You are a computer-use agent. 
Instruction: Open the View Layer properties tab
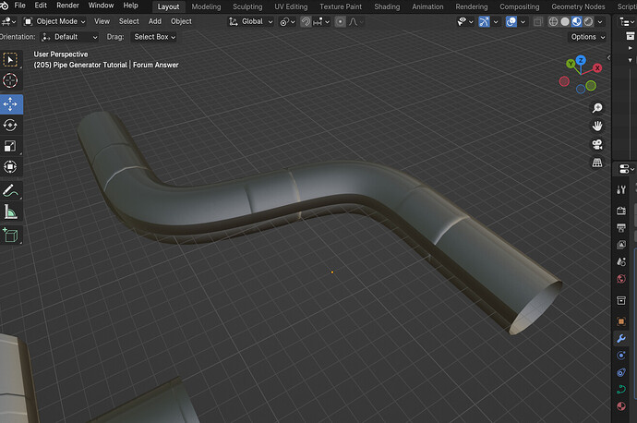621,245
